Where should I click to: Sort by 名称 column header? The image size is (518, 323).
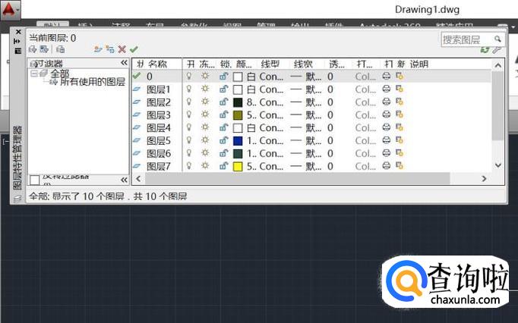coord(157,64)
